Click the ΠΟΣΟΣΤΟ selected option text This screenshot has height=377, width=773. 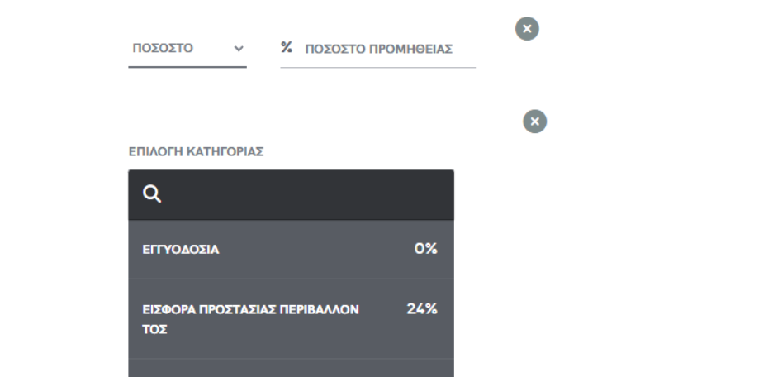coord(163,48)
